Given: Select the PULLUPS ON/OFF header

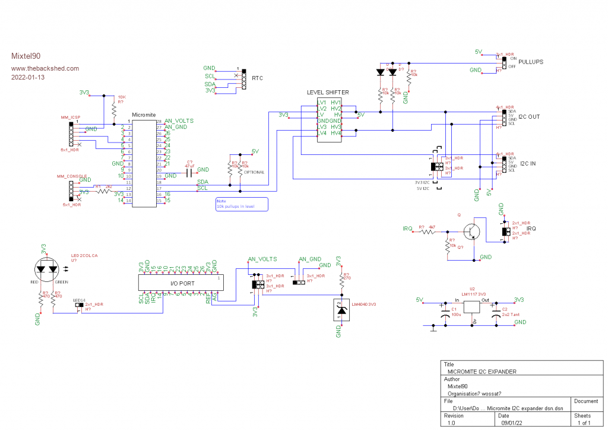Looking at the screenshot, I should click(x=504, y=63).
